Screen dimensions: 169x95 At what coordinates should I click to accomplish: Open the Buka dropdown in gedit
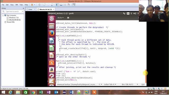(60, 18)
